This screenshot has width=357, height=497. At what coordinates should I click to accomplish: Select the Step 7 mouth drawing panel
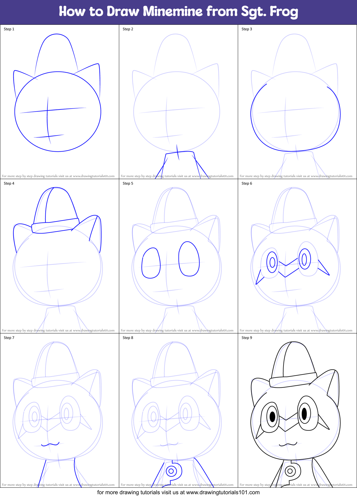(60, 410)
